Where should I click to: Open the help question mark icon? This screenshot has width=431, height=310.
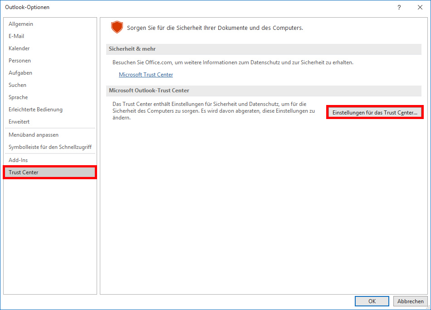399,7
